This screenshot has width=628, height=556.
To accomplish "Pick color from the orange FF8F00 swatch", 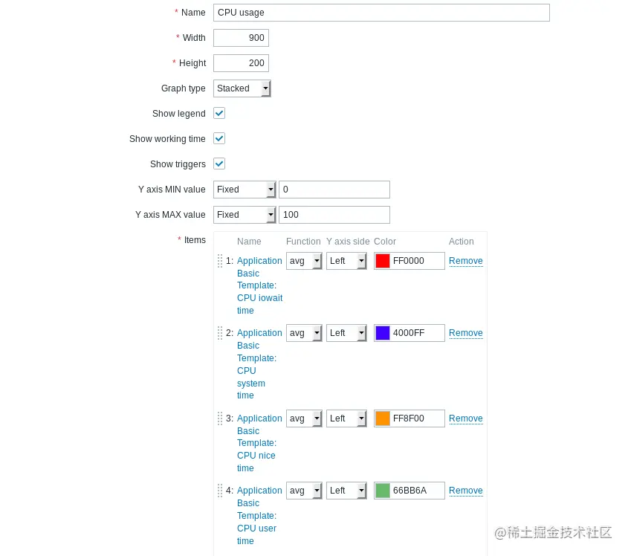I will click(383, 418).
